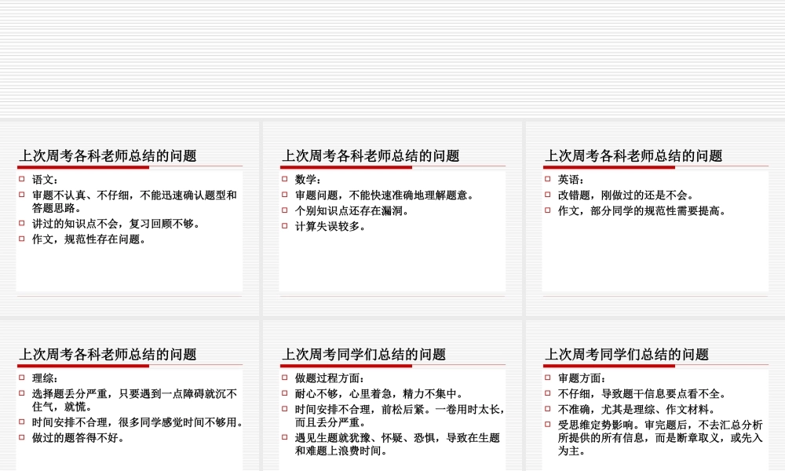Select the line 个别知识点还存在漏洞。
785x471 pixels.
coord(352,210)
